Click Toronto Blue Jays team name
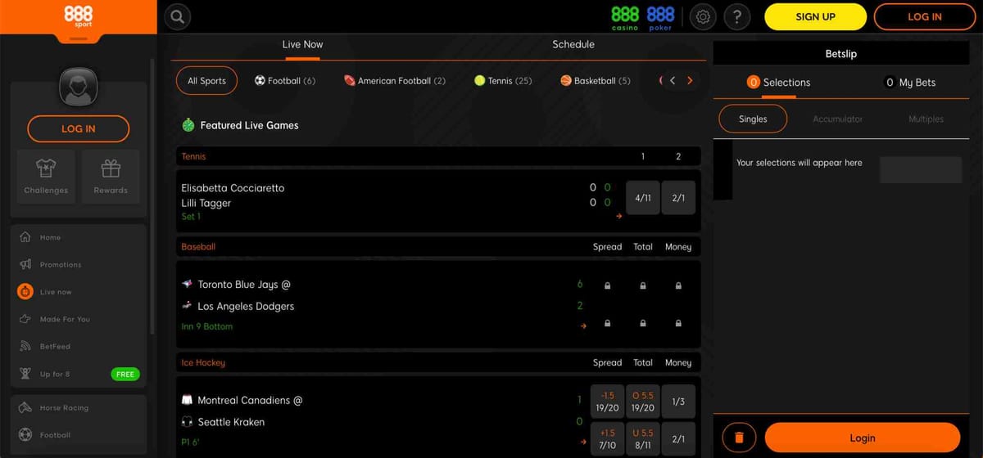 pyautogui.click(x=244, y=285)
